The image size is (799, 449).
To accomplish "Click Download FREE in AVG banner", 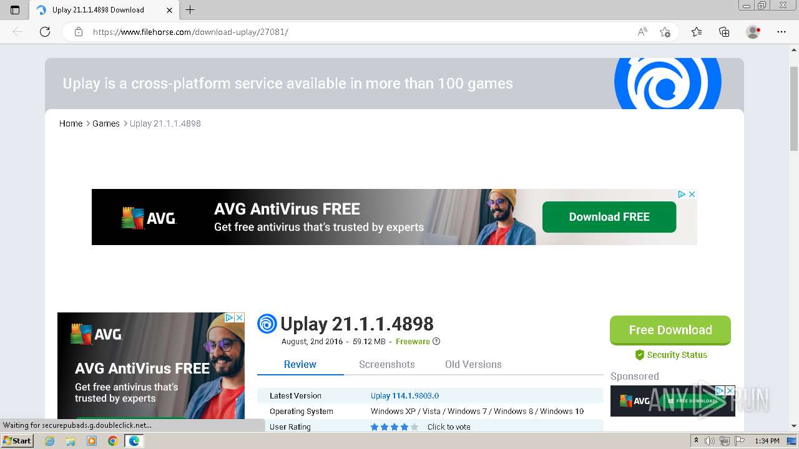I will (x=609, y=217).
